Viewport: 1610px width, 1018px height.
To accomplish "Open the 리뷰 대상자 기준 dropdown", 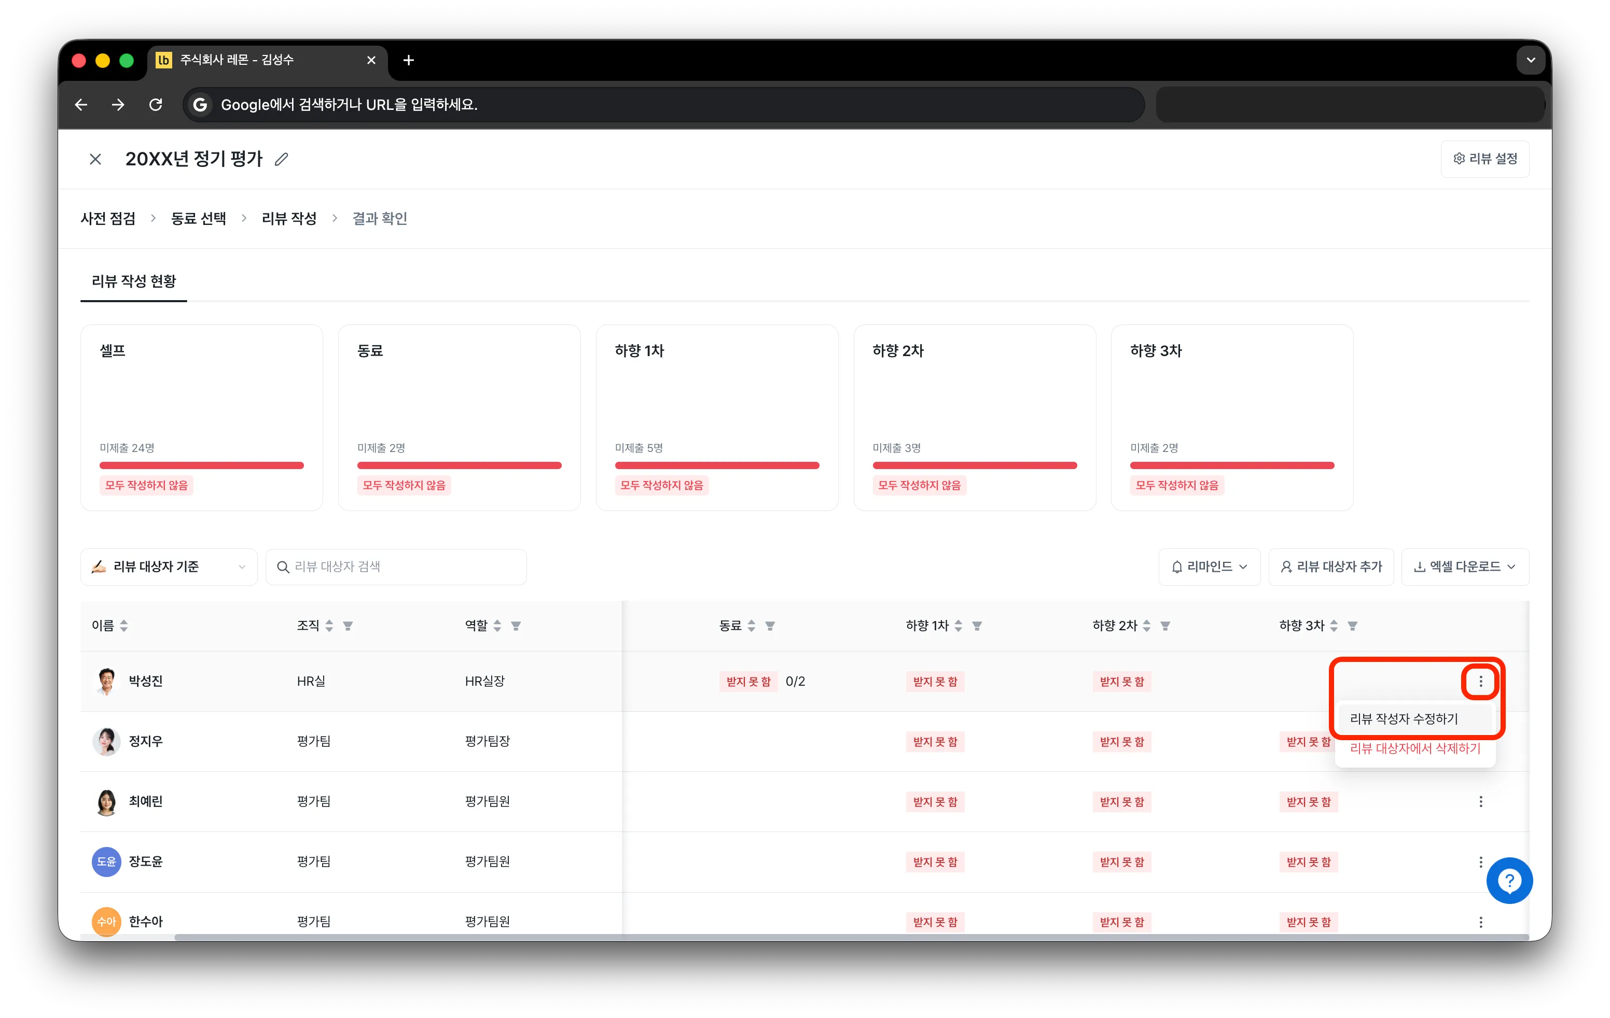I will click(169, 567).
